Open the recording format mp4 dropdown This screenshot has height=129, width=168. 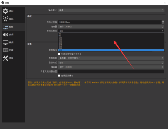[111, 62]
